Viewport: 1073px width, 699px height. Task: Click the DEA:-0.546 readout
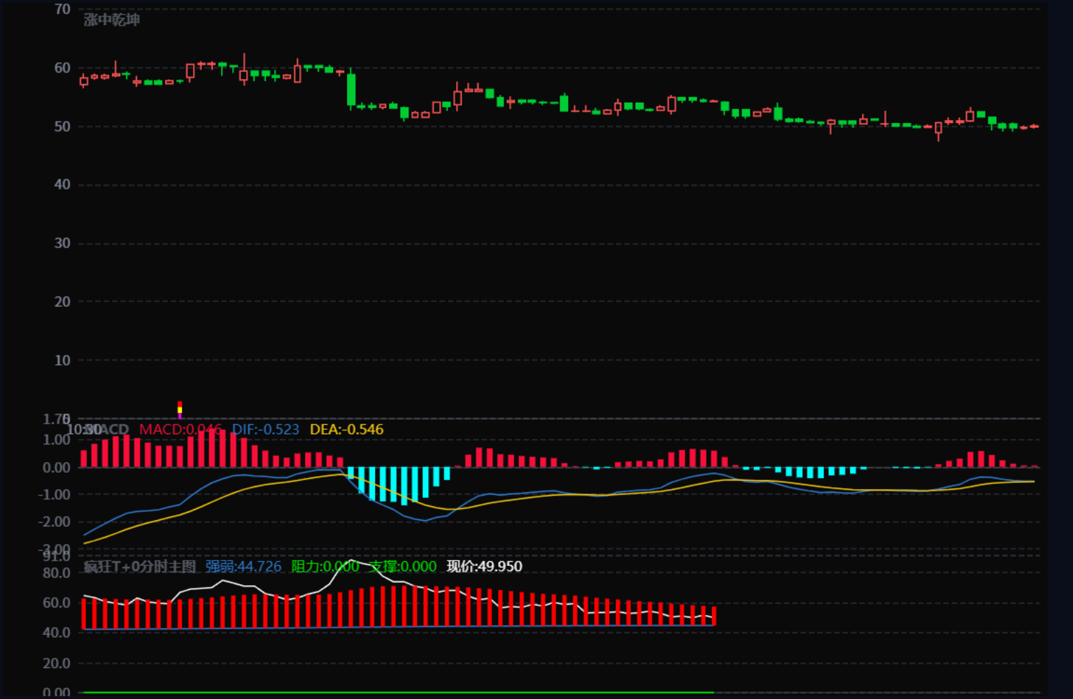click(x=347, y=429)
